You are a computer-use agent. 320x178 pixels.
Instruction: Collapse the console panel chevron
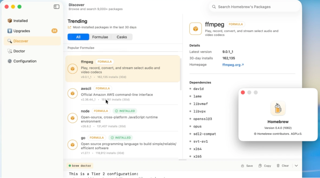click(296, 166)
